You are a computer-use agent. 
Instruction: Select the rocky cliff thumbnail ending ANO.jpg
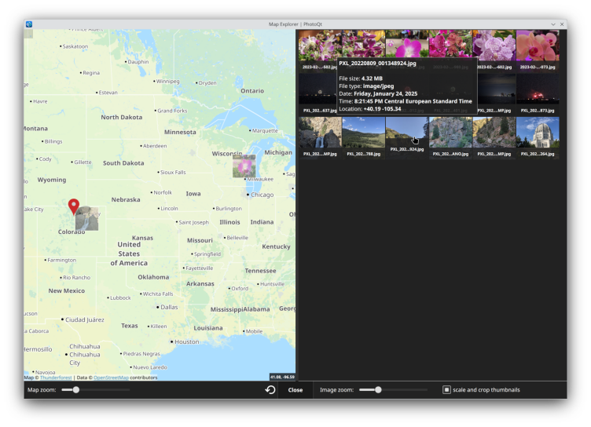(x=450, y=133)
